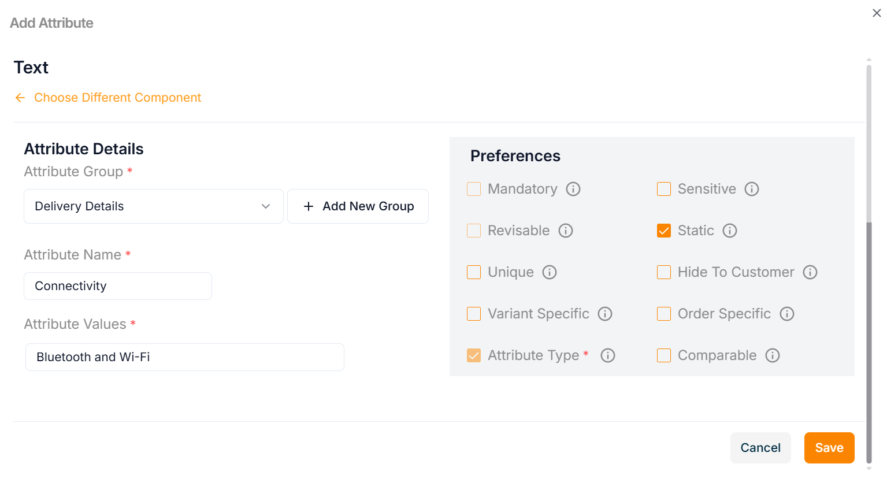Check the Comparable preference box
This screenshot has width=887, height=486.
click(664, 355)
